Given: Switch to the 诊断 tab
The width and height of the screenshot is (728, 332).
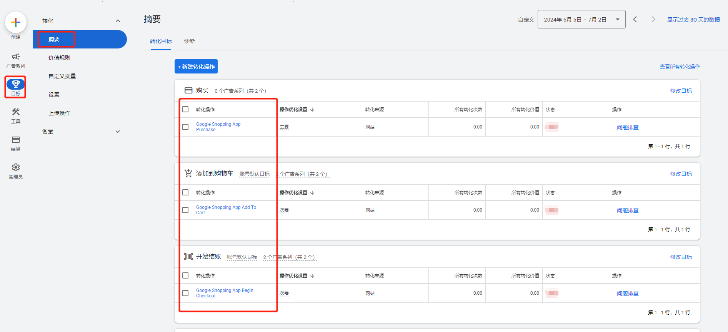Looking at the screenshot, I should click(x=189, y=41).
